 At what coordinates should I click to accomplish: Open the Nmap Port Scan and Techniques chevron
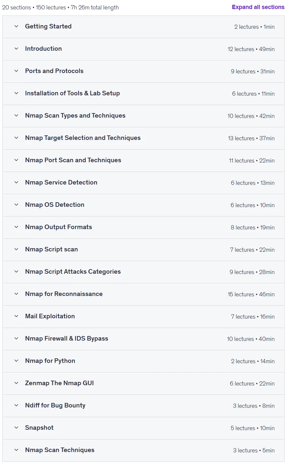coord(16,160)
